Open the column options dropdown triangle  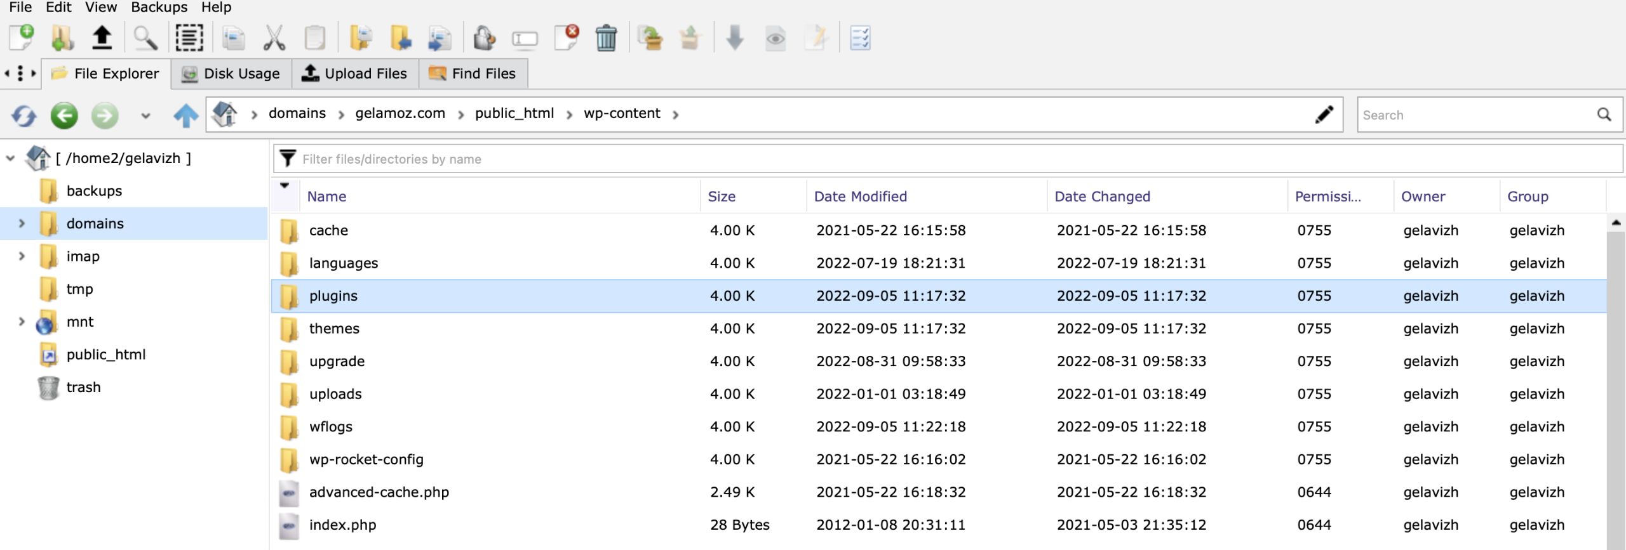coord(285,185)
